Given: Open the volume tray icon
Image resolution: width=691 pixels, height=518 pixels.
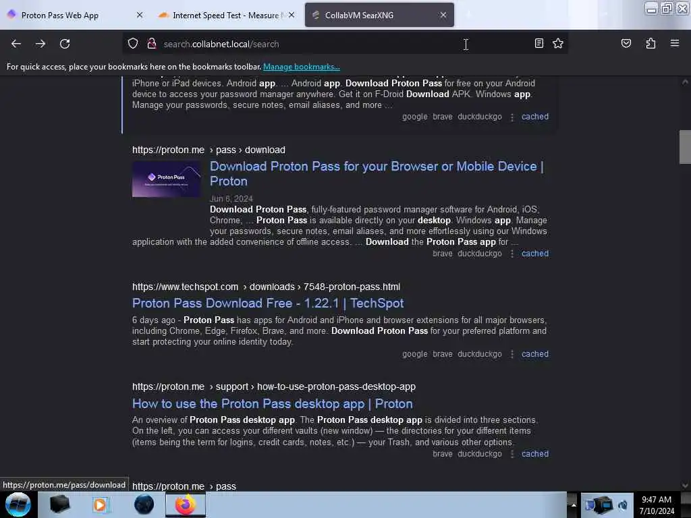Looking at the screenshot, I should (623, 505).
